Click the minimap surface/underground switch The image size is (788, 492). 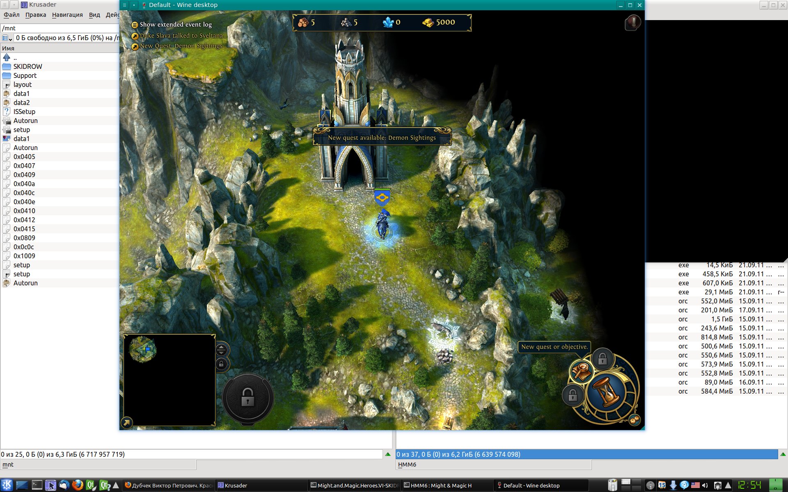tap(221, 350)
